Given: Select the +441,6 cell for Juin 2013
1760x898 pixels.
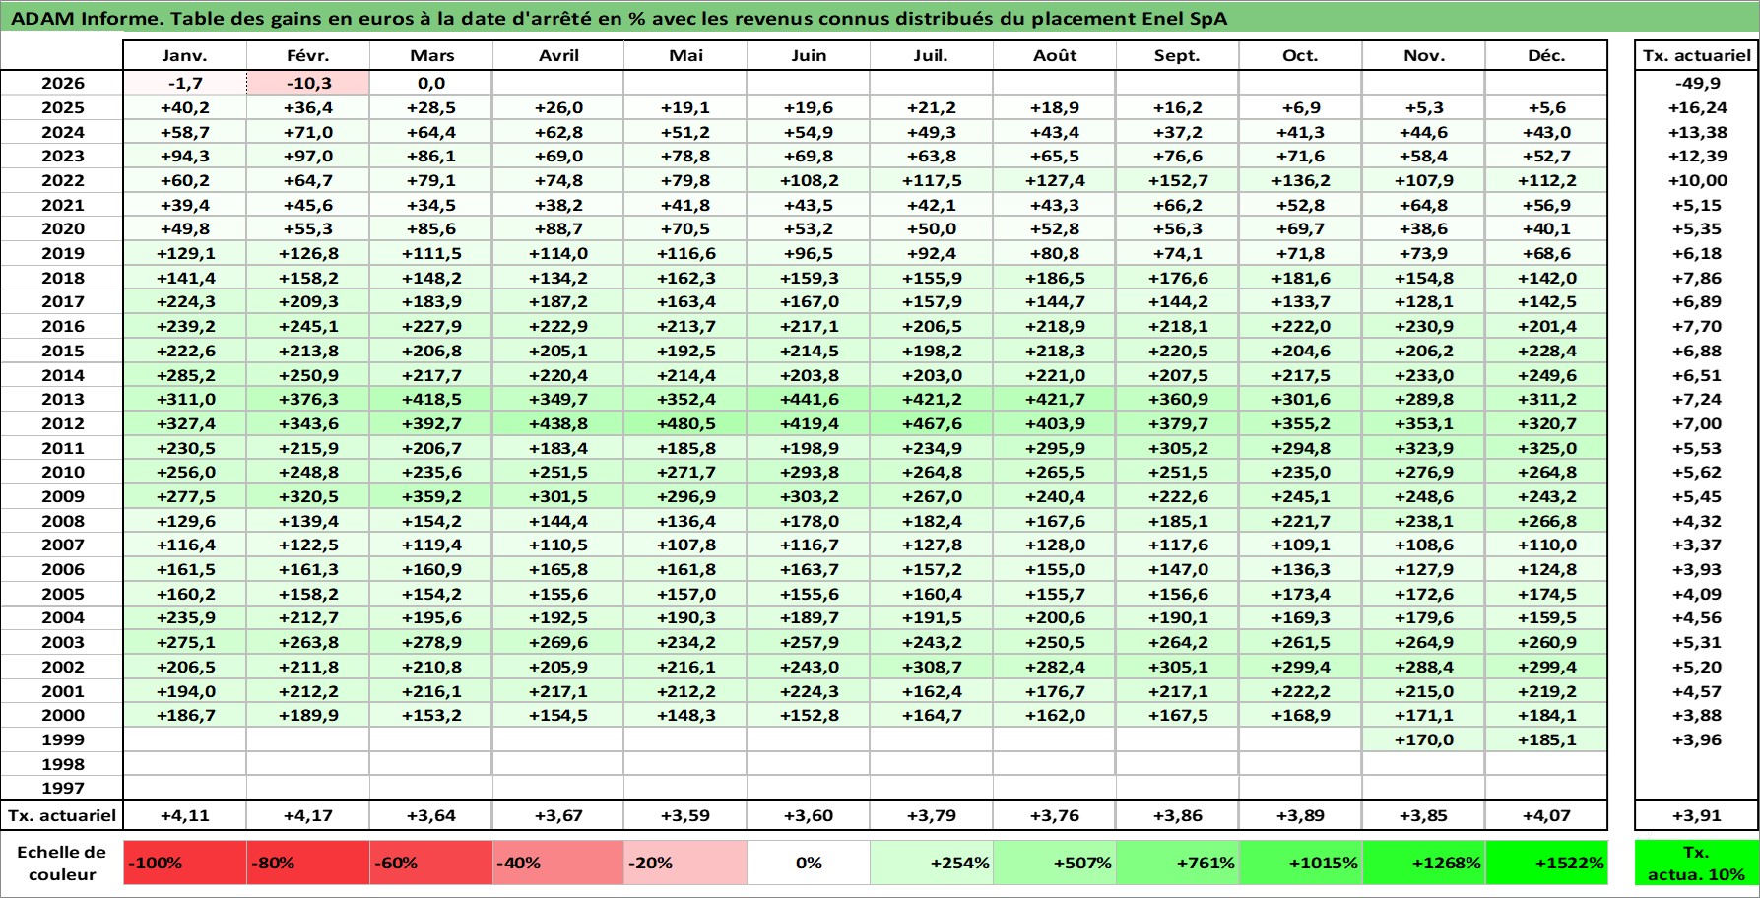Looking at the screenshot, I should [809, 400].
